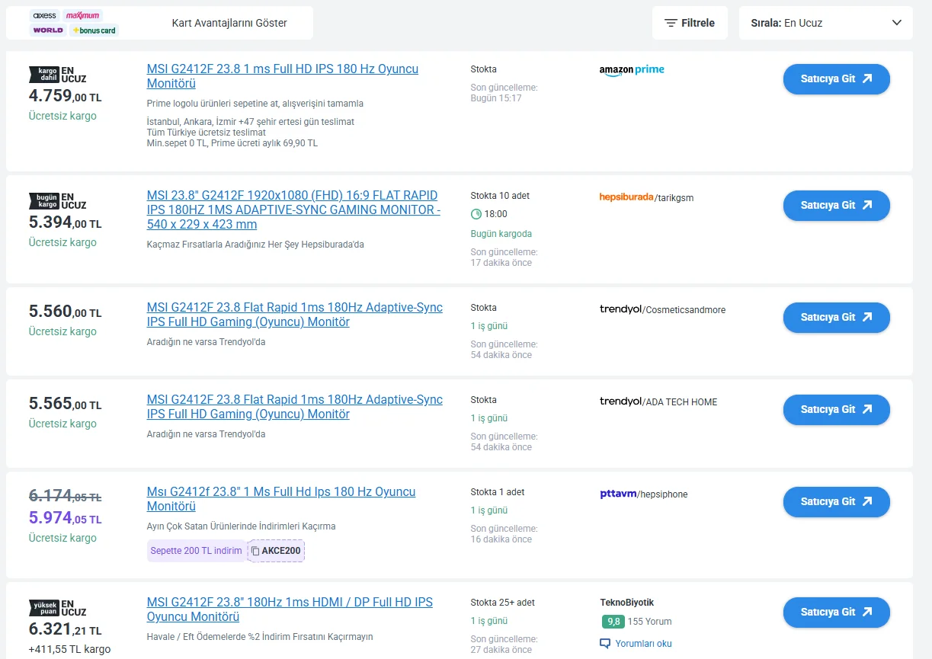
Task: Click the copy icon beside AKCE200
Action: click(x=256, y=551)
